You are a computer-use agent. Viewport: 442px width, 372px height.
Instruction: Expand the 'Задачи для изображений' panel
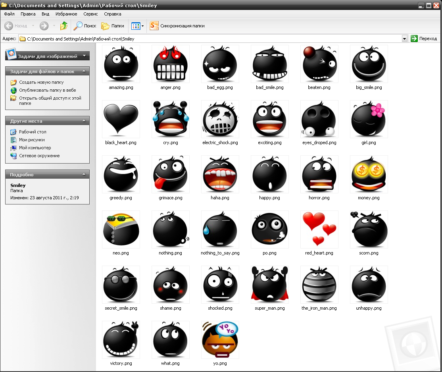pos(84,56)
